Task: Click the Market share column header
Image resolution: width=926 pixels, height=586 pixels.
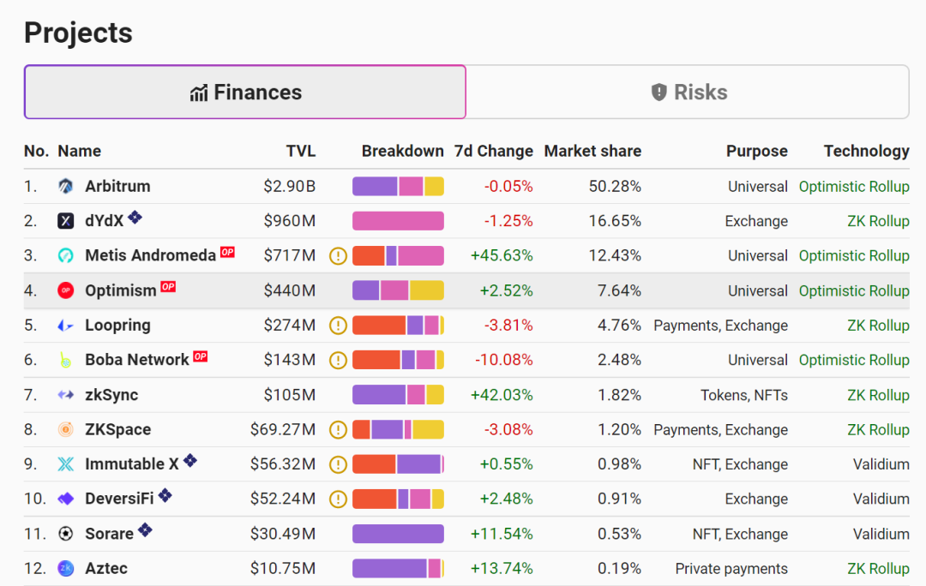Action: [x=592, y=152]
